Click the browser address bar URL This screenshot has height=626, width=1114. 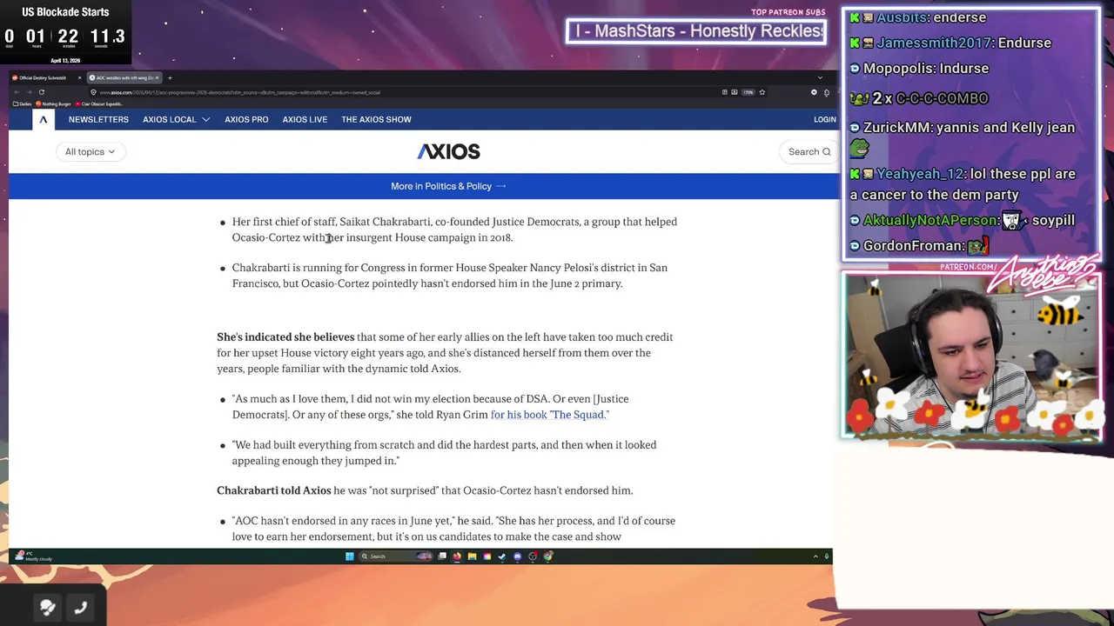click(x=239, y=92)
